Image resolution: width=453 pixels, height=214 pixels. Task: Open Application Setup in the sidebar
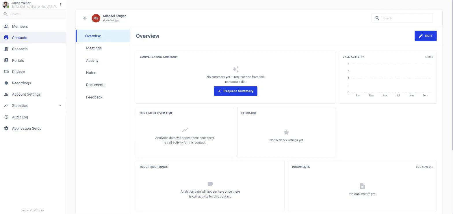tap(33, 129)
